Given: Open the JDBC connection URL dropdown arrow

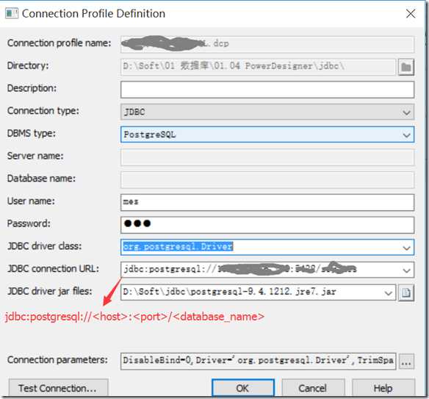Looking at the screenshot, I should 406,270.
